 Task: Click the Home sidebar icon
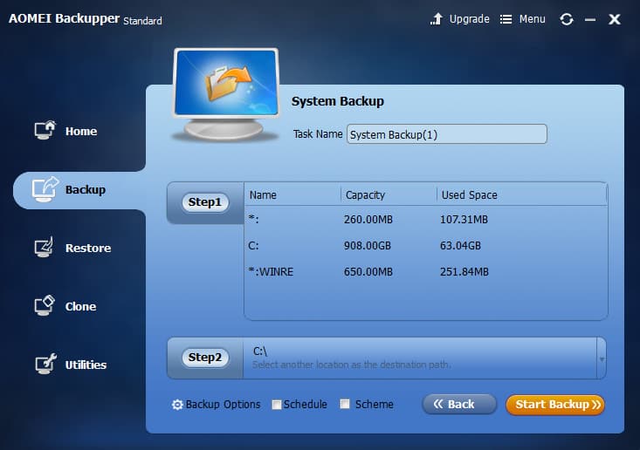click(45, 131)
